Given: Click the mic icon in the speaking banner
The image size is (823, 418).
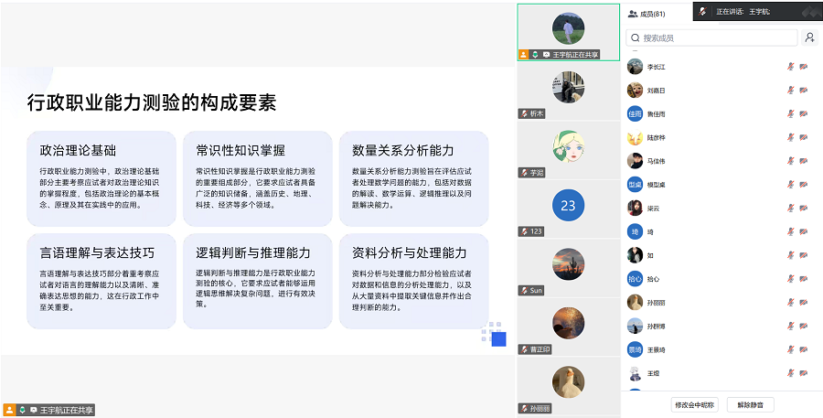Looking at the screenshot, I should [702, 12].
